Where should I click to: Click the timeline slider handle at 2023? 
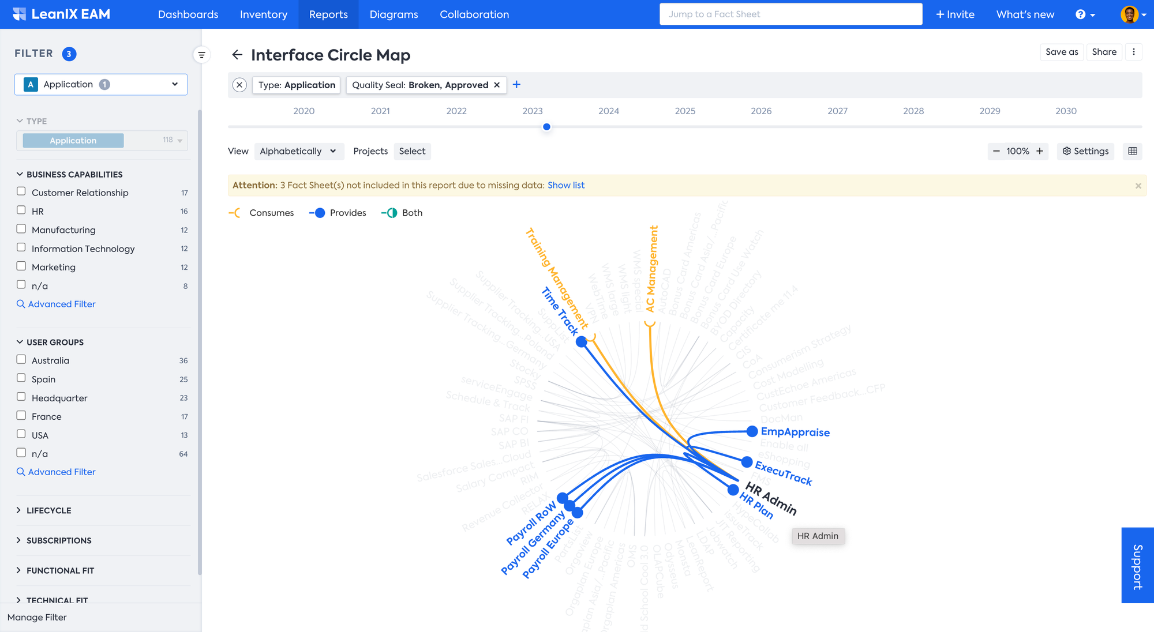pos(546,127)
